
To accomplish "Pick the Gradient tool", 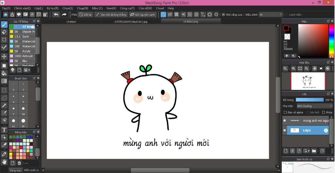I will [4, 81].
